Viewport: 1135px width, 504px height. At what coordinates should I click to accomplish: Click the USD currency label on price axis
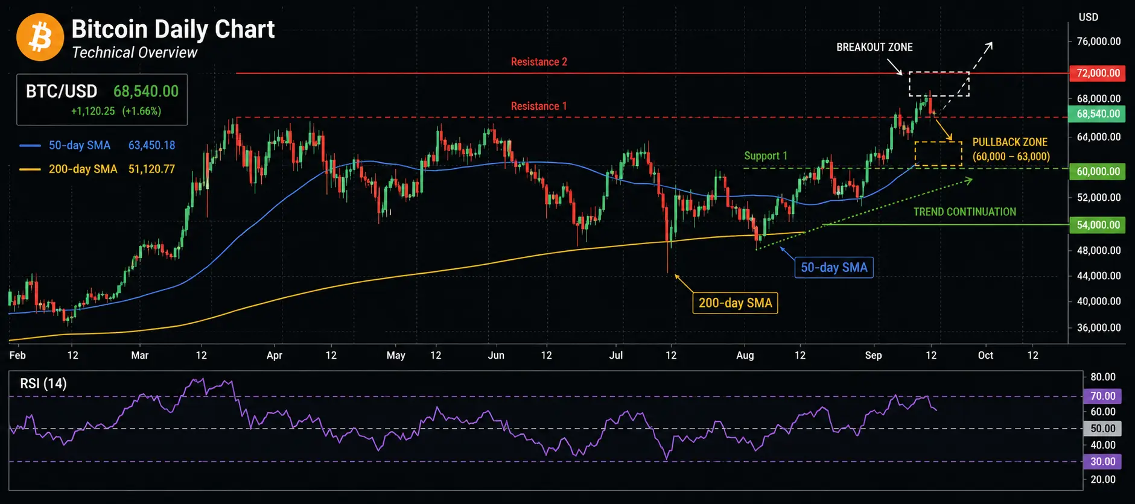click(1089, 17)
